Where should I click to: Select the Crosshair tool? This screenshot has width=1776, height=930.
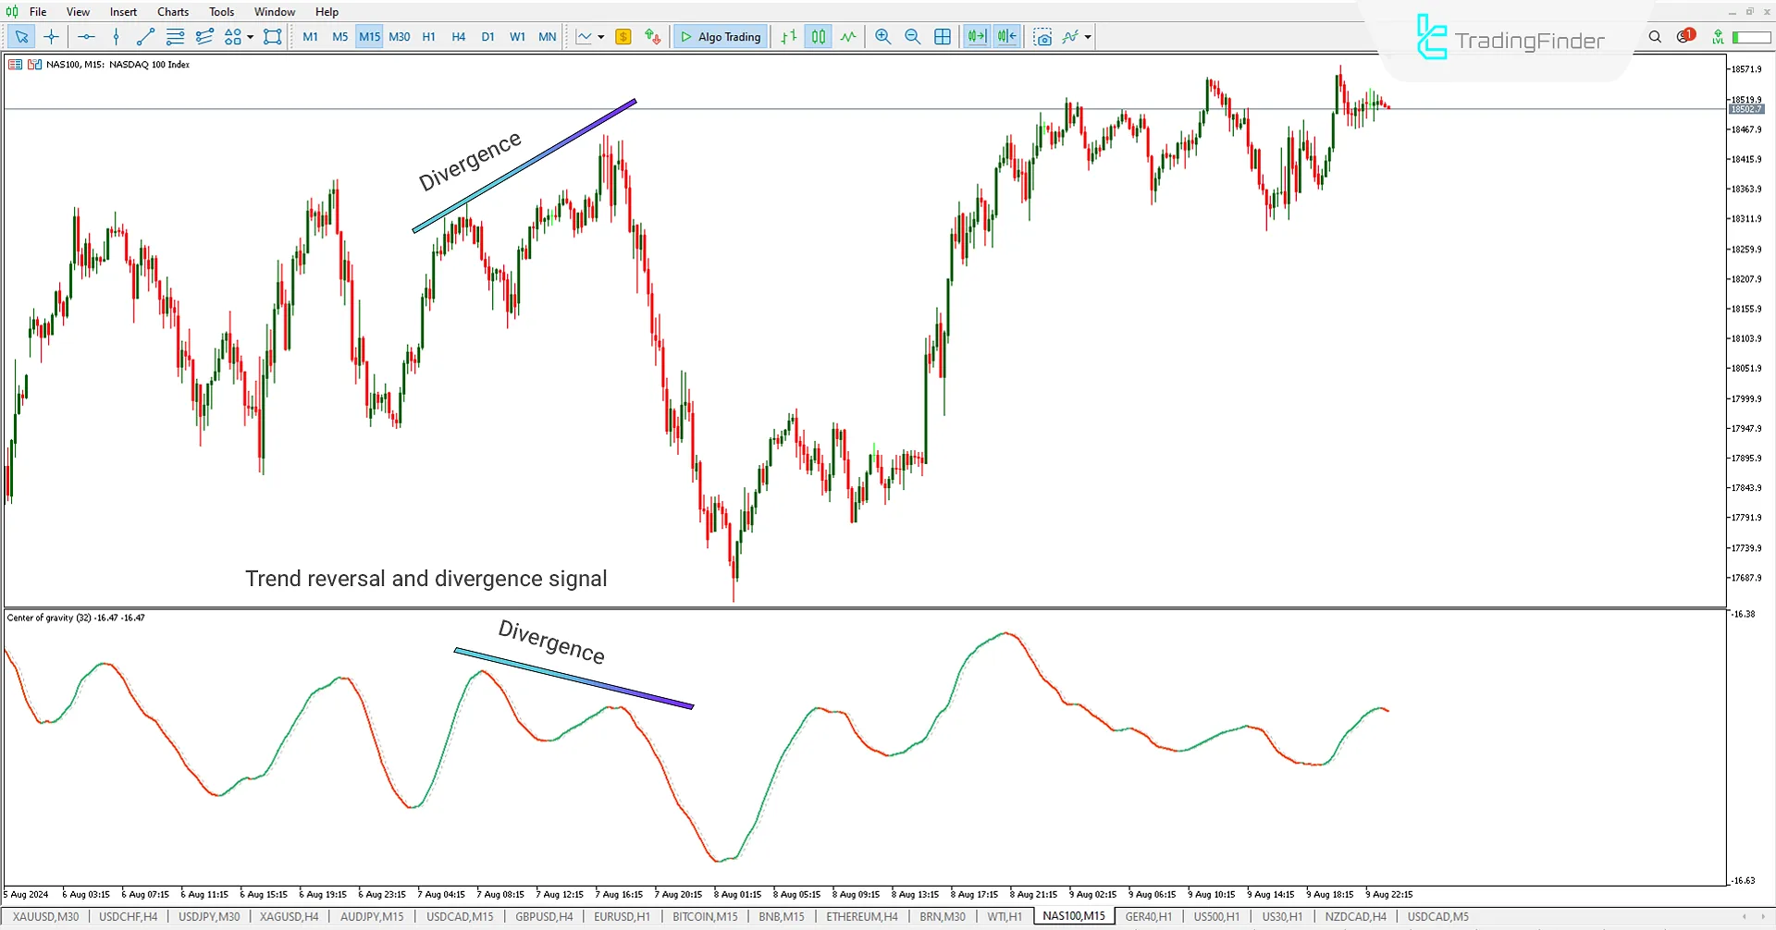(x=52, y=37)
